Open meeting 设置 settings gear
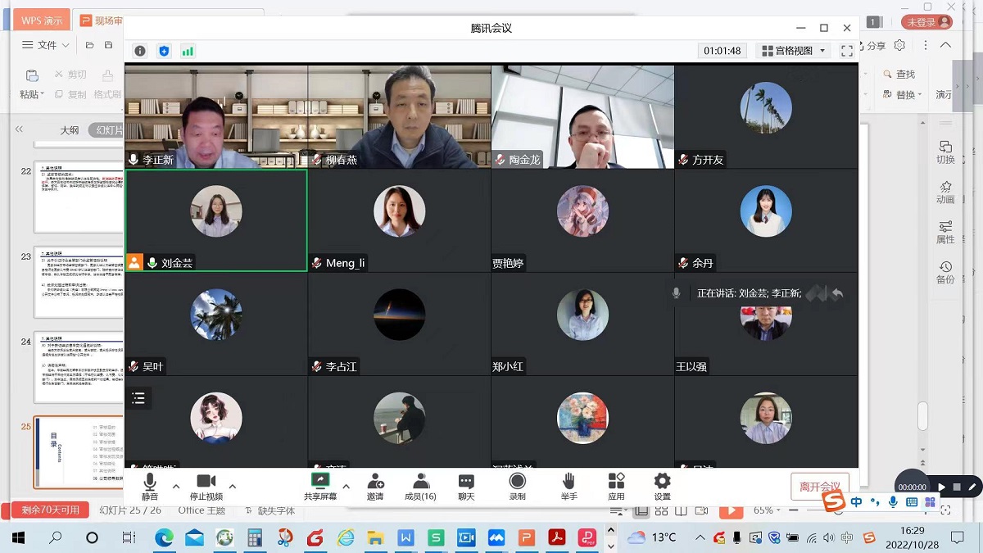The height and width of the screenshot is (553, 983). tap(662, 486)
